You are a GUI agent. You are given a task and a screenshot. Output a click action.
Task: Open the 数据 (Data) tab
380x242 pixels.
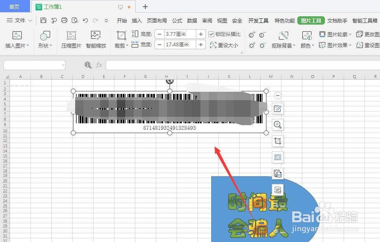tap(192, 20)
